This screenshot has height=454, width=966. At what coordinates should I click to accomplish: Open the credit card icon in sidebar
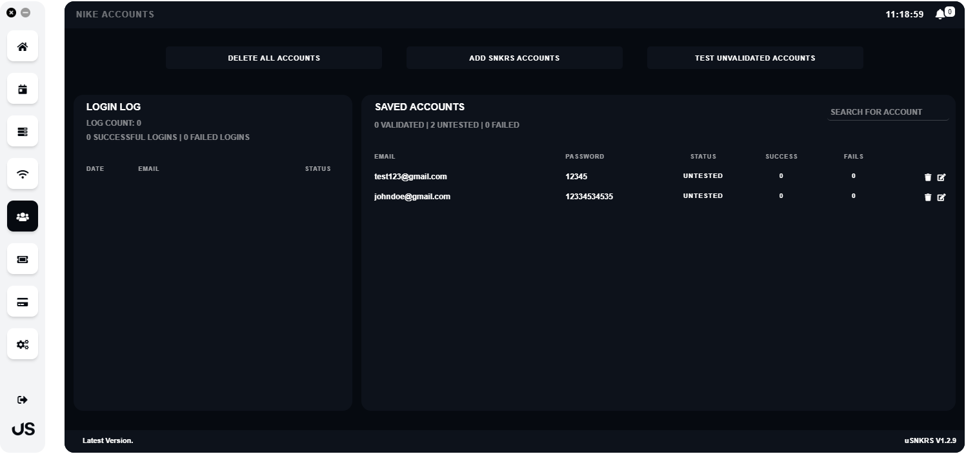pos(23,302)
